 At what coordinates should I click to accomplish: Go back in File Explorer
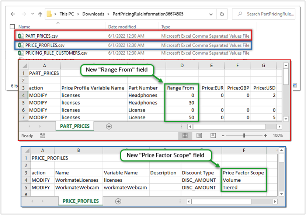[x=13, y=14]
